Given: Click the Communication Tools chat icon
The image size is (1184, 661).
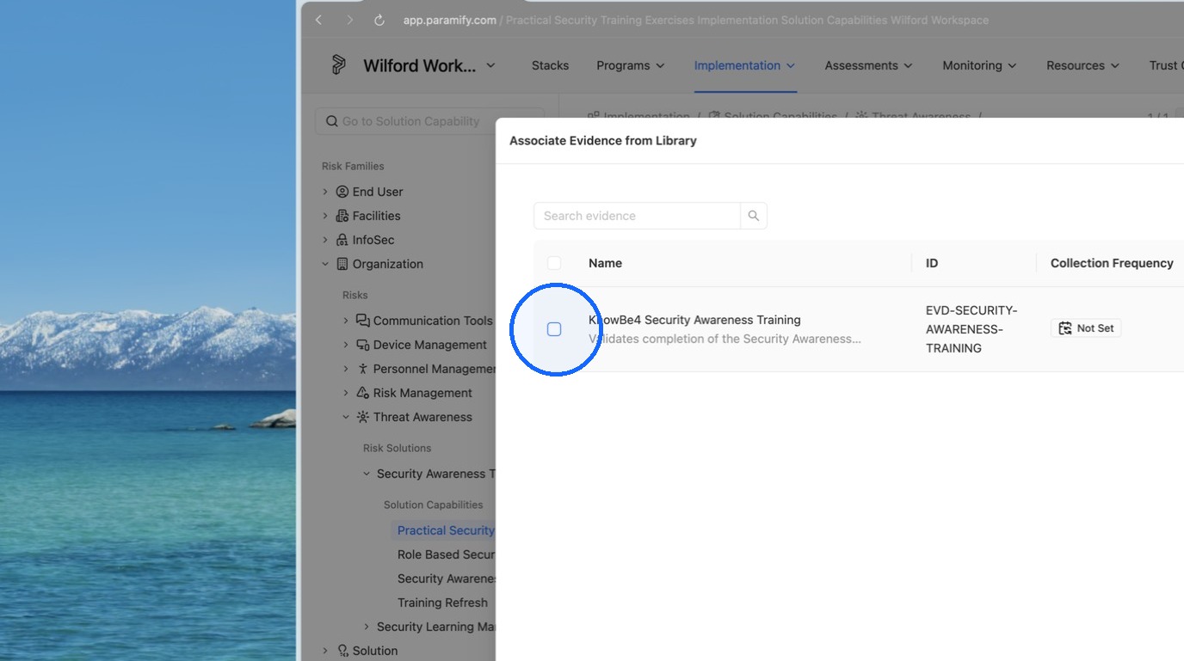Looking at the screenshot, I should click(363, 321).
